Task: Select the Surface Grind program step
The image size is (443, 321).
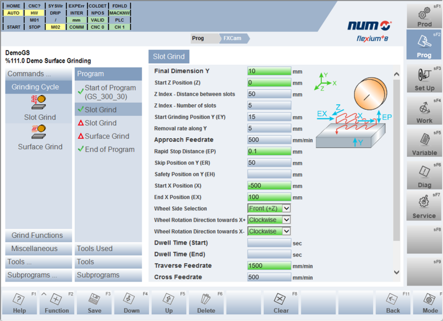Action: click(106, 136)
